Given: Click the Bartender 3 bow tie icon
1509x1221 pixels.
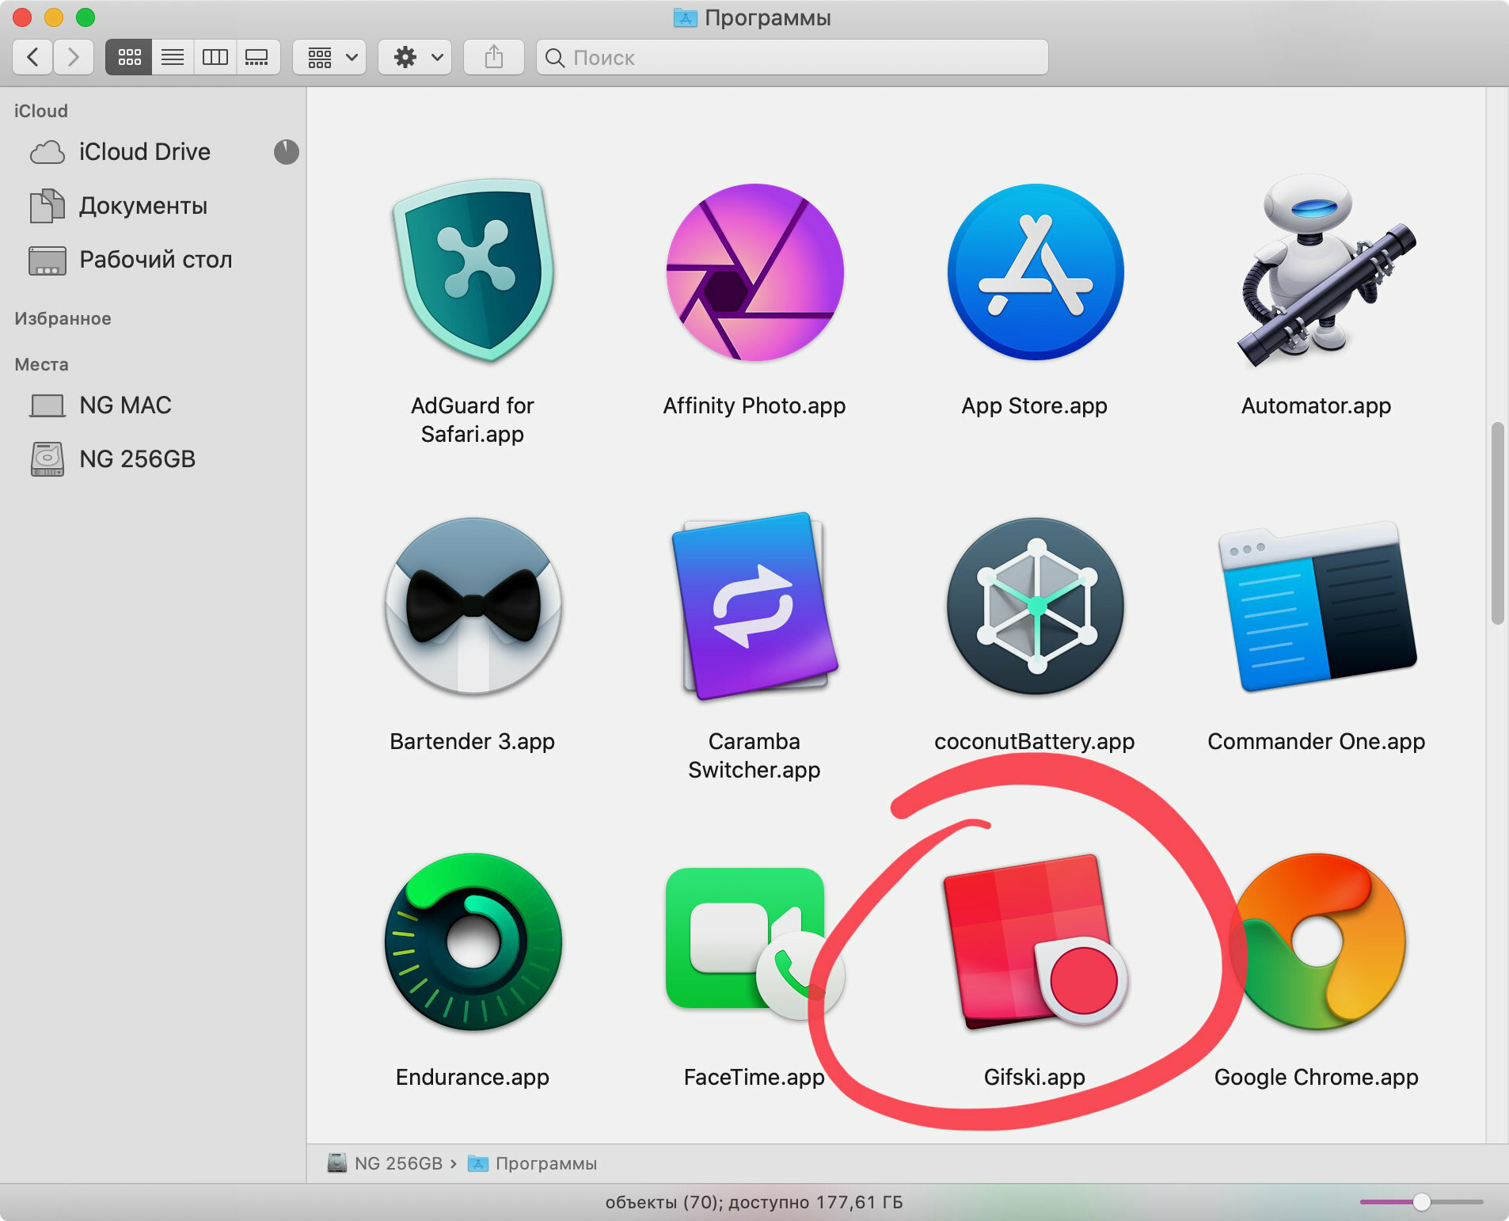Looking at the screenshot, I should [x=473, y=607].
